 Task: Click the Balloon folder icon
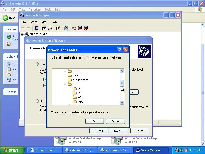coord(70,71)
